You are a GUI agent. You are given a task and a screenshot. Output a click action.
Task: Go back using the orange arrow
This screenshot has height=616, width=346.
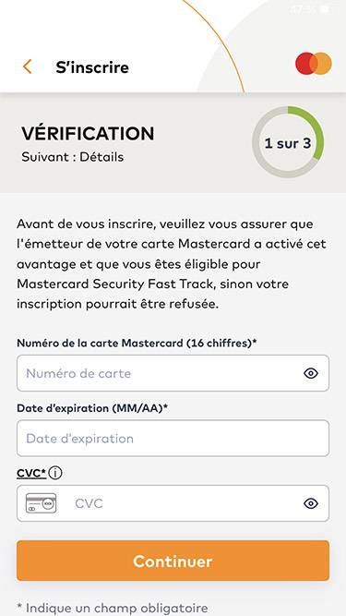(27, 66)
